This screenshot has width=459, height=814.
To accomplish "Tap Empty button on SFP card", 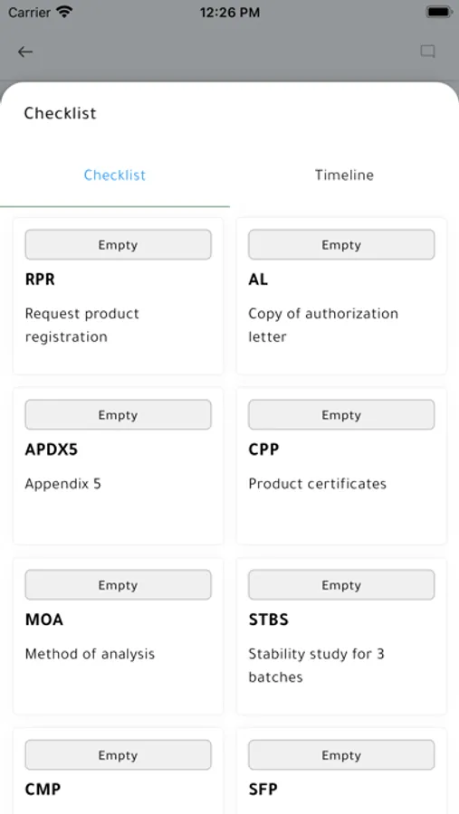I will 341,755.
